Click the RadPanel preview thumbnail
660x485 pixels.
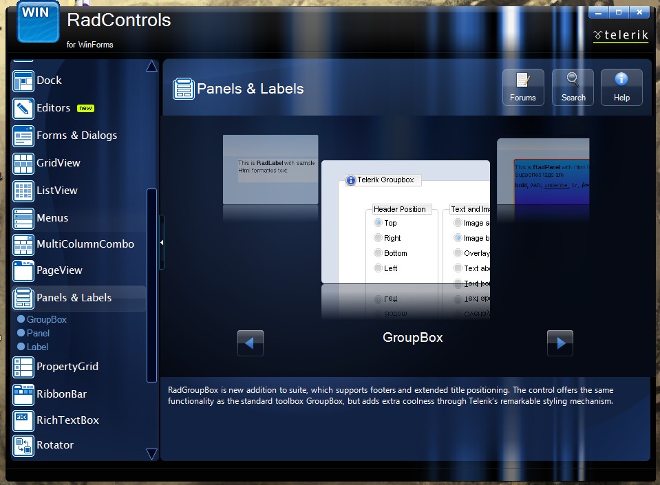pyautogui.click(x=544, y=172)
